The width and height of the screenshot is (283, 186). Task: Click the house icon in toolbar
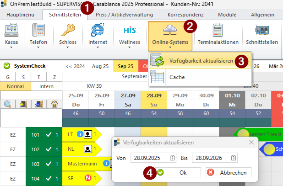tap(54, 104)
